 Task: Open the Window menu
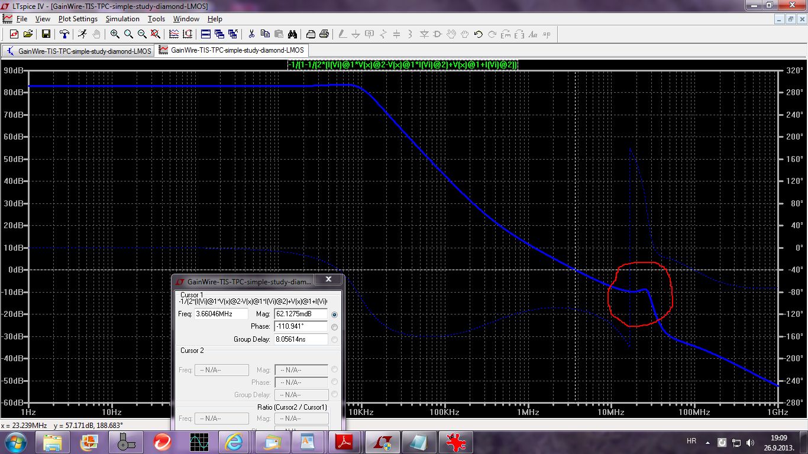point(186,19)
